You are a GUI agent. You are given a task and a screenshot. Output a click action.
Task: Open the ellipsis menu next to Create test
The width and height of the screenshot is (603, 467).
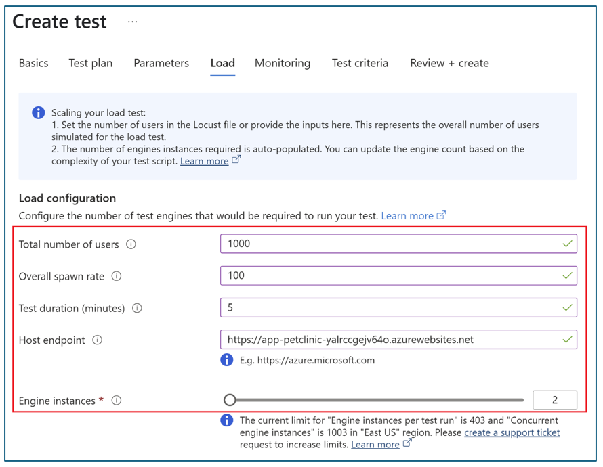click(132, 22)
